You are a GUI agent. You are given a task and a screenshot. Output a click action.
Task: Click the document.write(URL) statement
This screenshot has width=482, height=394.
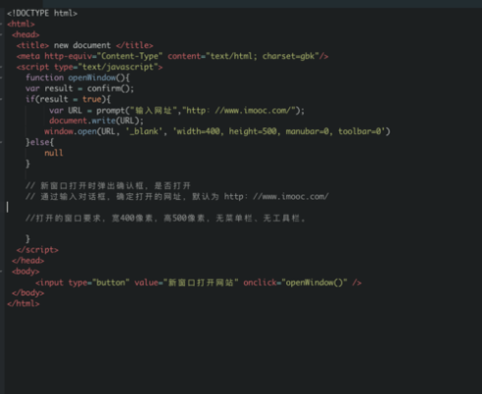pyautogui.click(x=96, y=121)
